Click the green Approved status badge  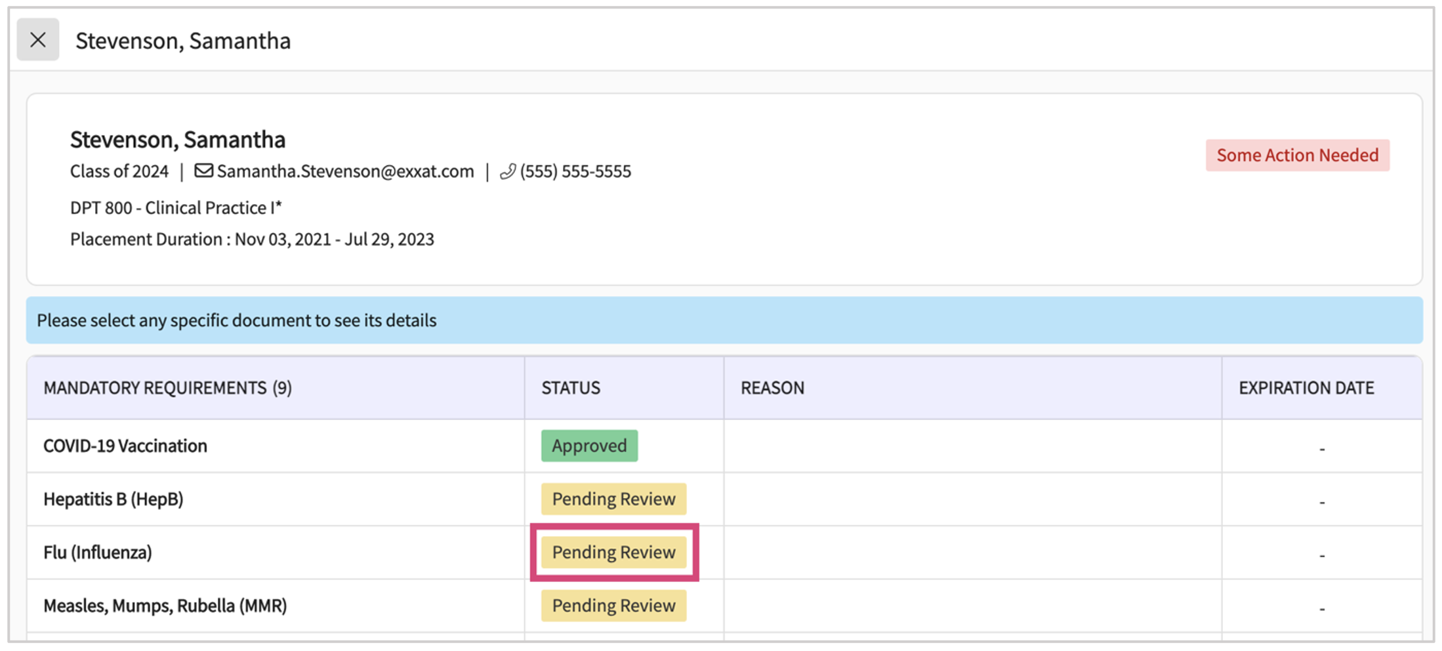coord(589,446)
